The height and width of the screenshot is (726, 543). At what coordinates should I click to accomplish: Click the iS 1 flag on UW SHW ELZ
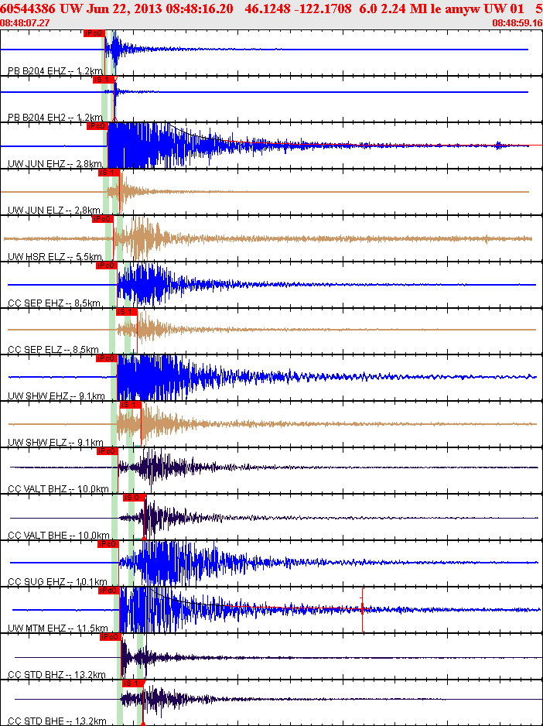click(x=131, y=405)
